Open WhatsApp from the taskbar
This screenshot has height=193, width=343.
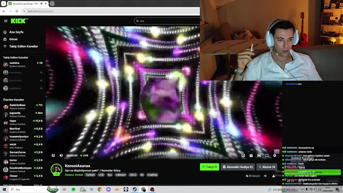pyautogui.click(x=82, y=190)
